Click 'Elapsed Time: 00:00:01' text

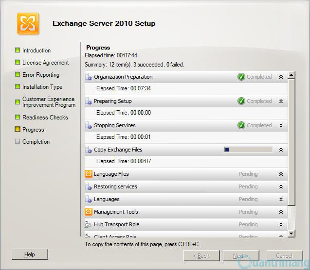coord(124,137)
